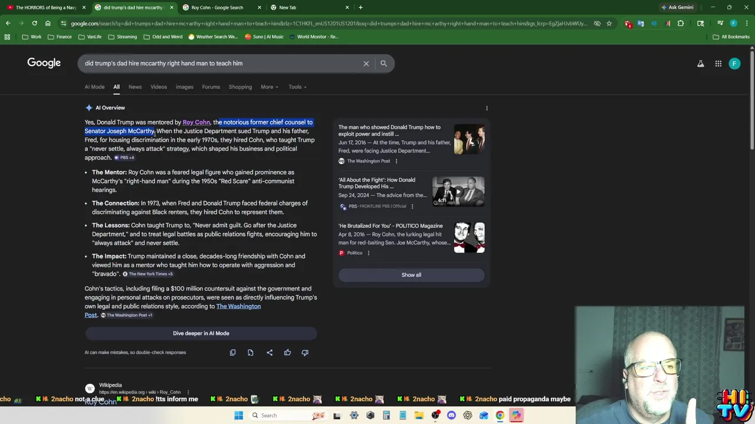Image resolution: width=755 pixels, height=424 pixels.
Task: Open the Google logo home link
Action: coord(44,63)
